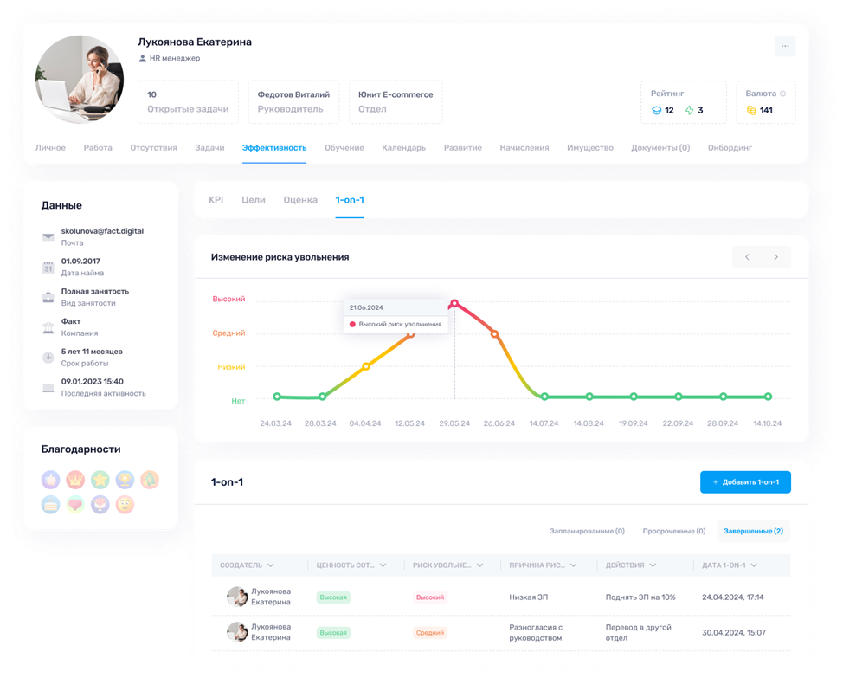Click the trophy gratitude badge

pyautogui.click(x=125, y=480)
